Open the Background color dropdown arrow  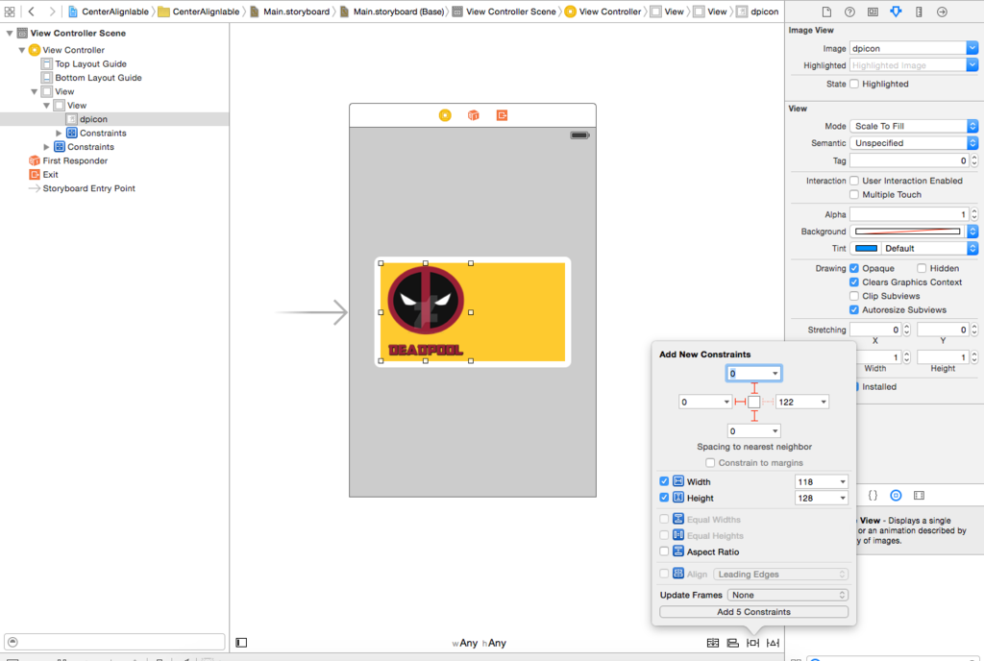(972, 232)
